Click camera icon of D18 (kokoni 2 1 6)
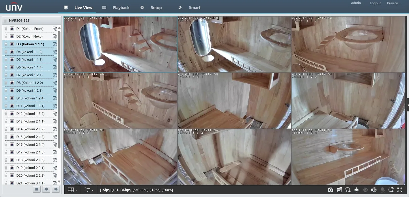Screen dimensions: 409x197 click(12, 160)
